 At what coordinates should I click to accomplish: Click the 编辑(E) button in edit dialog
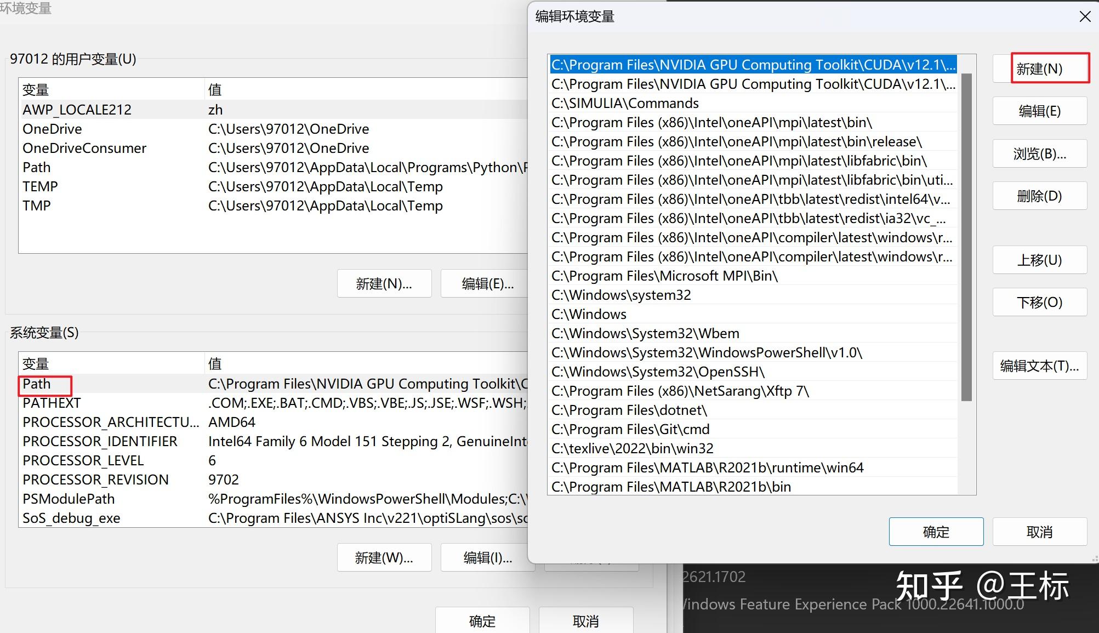(x=1039, y=111)
